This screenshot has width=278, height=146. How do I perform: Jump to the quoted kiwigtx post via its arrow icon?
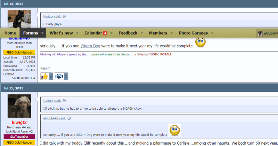64,16
